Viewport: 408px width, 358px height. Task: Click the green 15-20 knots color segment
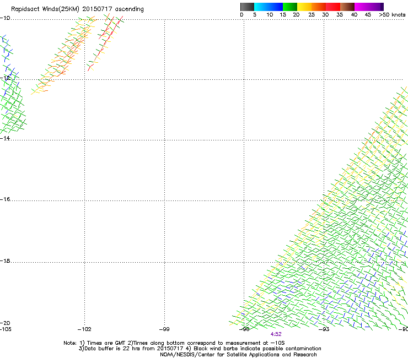pyautogui.click(x=290, y=7)
